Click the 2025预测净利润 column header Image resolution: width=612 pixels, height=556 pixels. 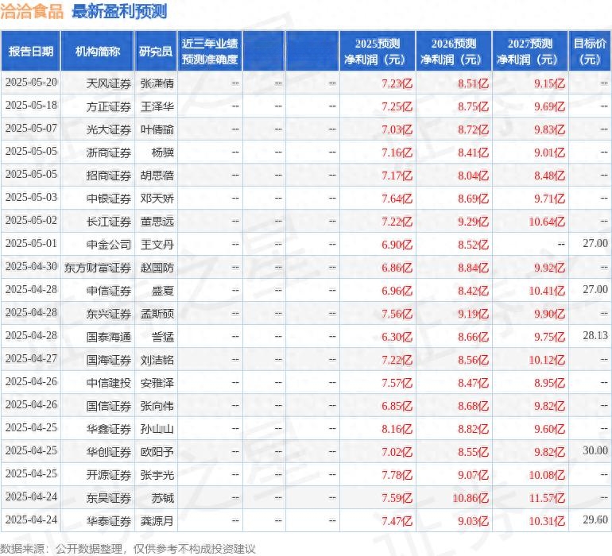coord(378,51)
